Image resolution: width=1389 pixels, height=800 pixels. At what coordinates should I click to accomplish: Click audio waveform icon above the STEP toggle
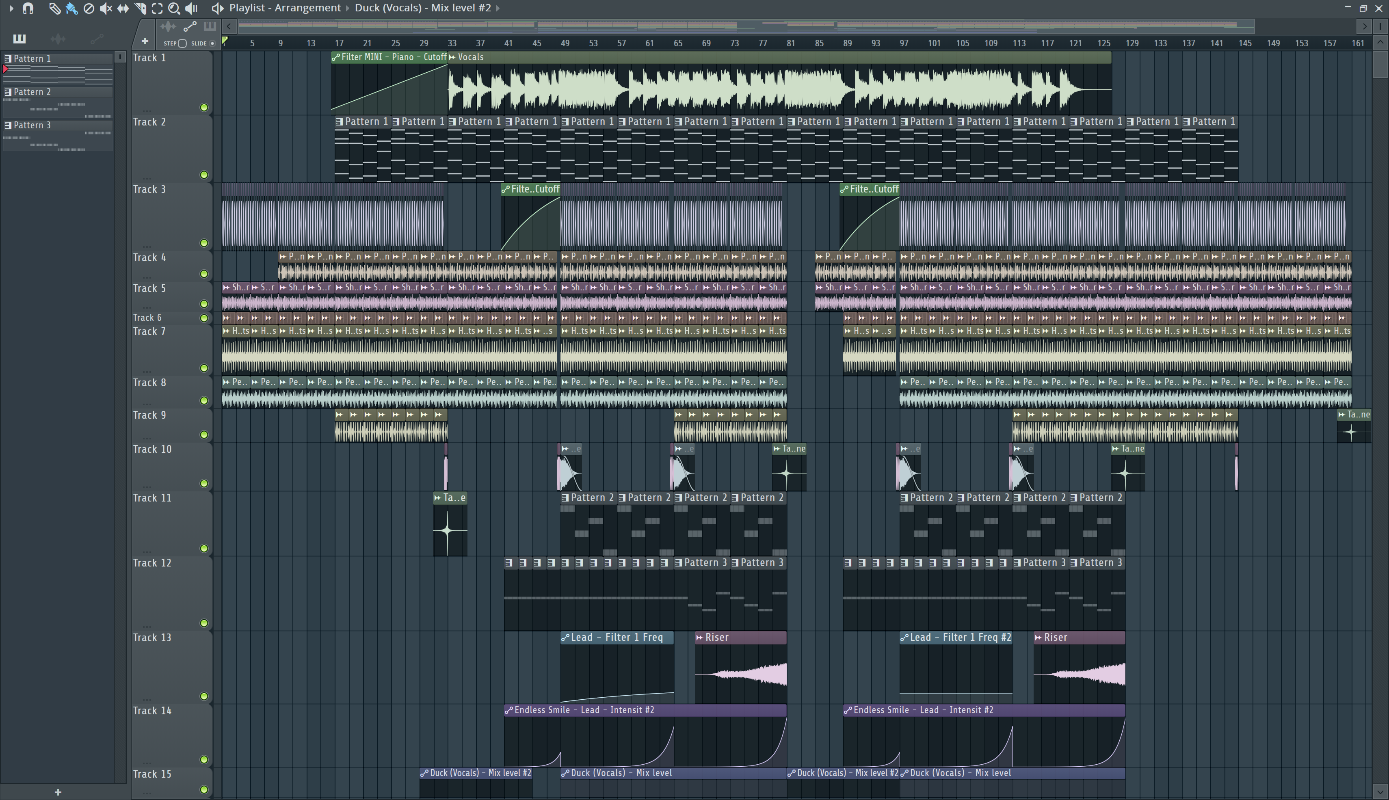point(168,26)
